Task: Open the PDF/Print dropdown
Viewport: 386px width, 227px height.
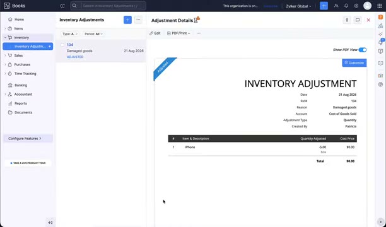Action: 178,33
